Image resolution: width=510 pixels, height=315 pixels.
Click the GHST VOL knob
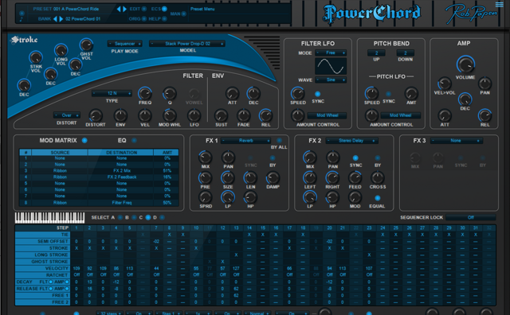86,45
